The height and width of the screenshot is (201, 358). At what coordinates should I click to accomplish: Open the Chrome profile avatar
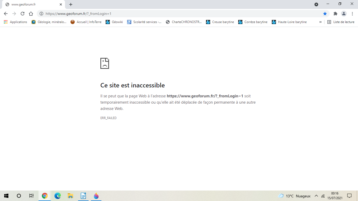point(344,14)
